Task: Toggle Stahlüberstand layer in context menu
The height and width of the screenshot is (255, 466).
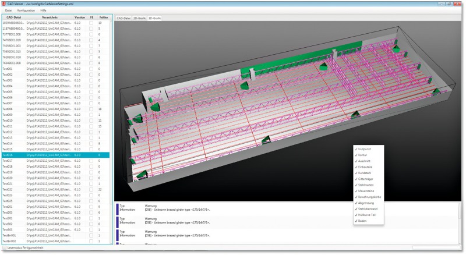Action: pyautogui.click(x=369, y=209)
